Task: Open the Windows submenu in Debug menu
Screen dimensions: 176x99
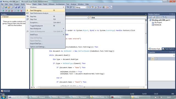Action: click(45, 7)
